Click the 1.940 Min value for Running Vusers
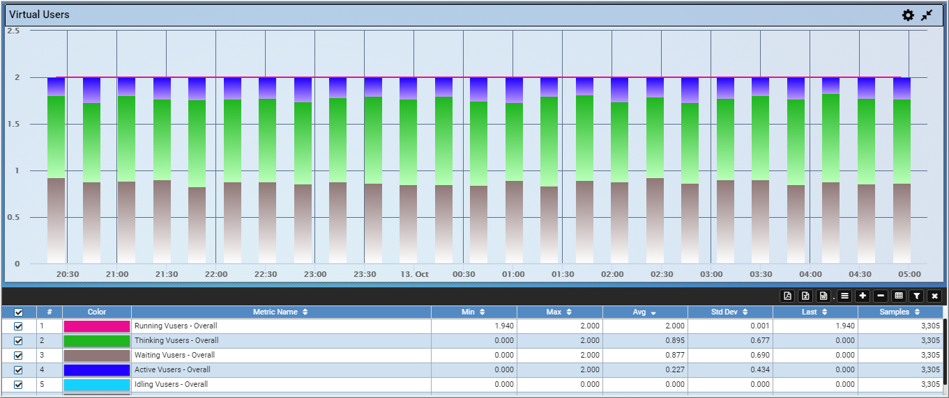Image resolution: width=949 pixels, height=398 pixels. coord(503,326)
